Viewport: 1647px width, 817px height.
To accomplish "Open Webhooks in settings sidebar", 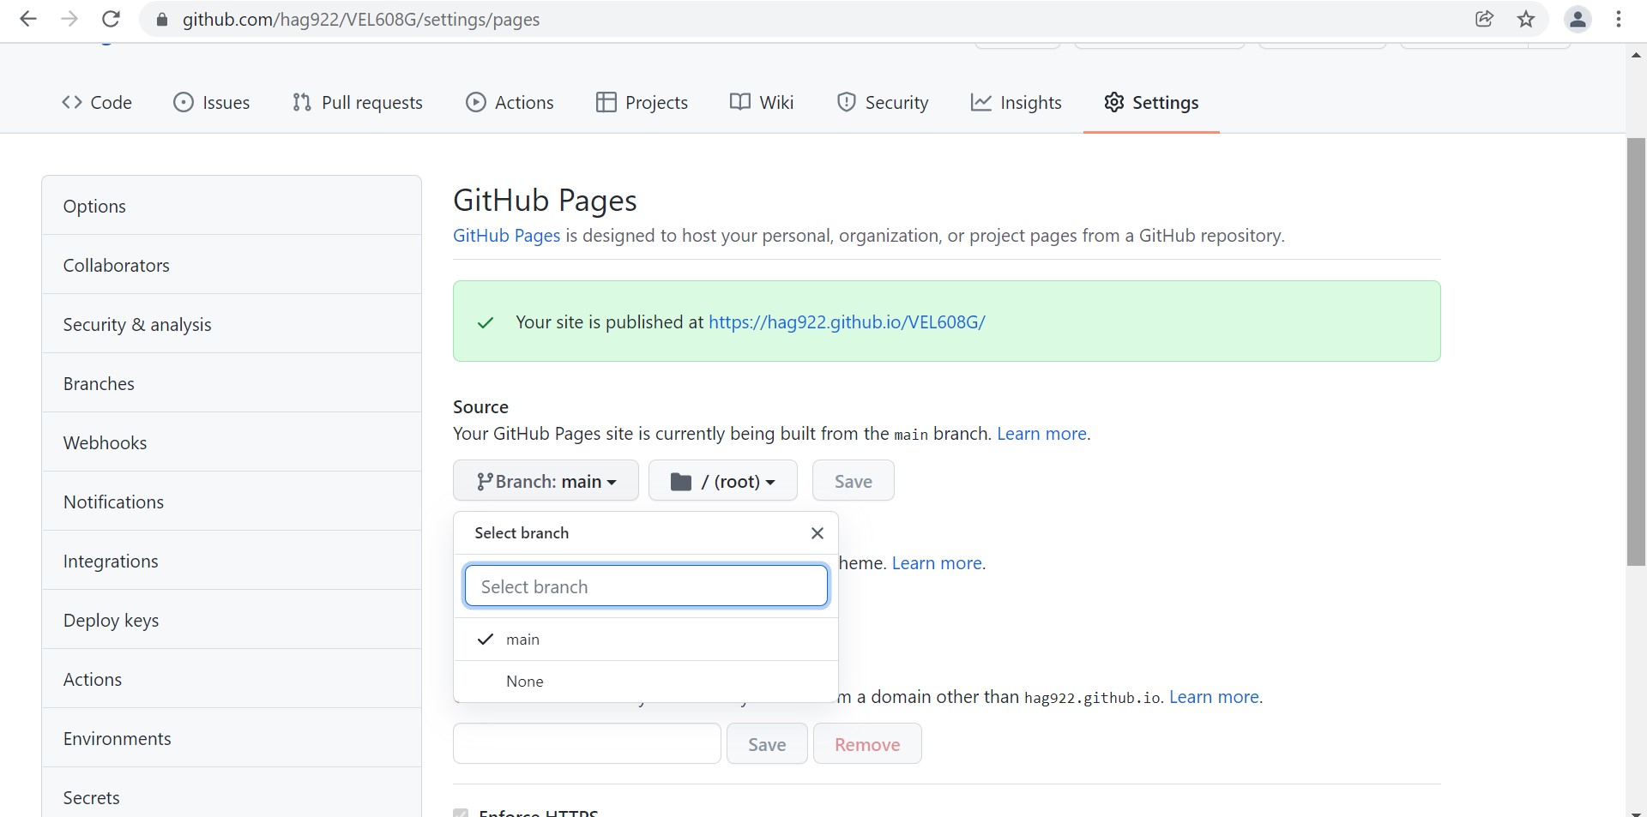I will 105,443.
